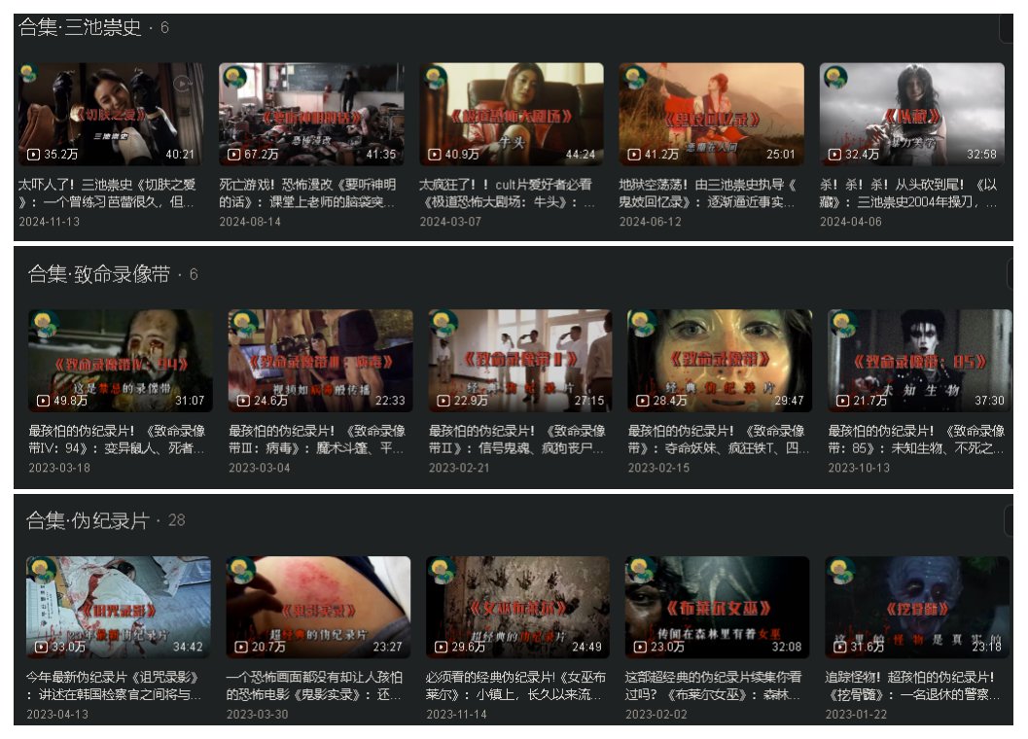
Task: Open the 致命录像带III: 病毒 thumbnail
Action: point(321,361)
